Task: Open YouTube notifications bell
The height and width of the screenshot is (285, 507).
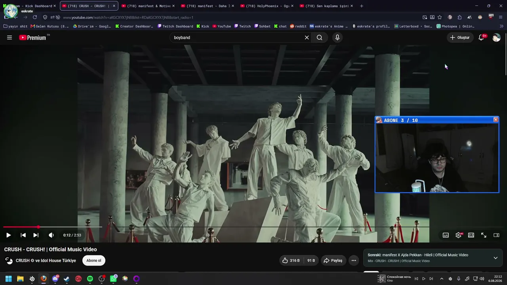Action: coord(481,38)
